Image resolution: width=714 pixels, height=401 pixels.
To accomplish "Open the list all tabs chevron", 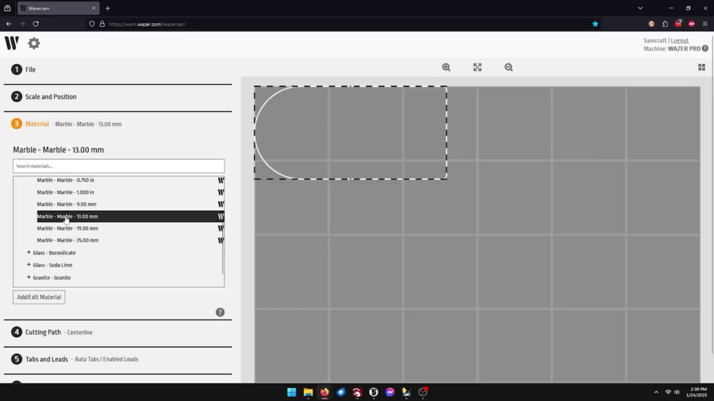I will tap(640, 8).
